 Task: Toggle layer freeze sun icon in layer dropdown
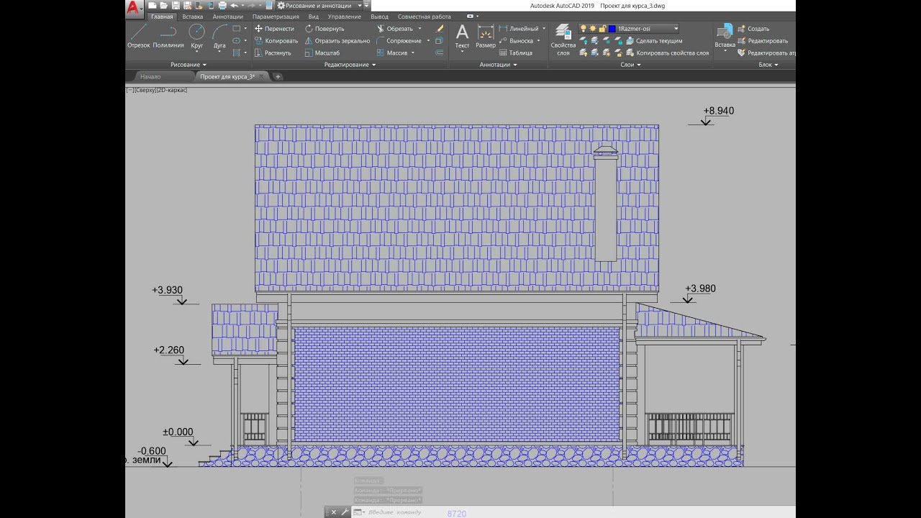[593, 29]
